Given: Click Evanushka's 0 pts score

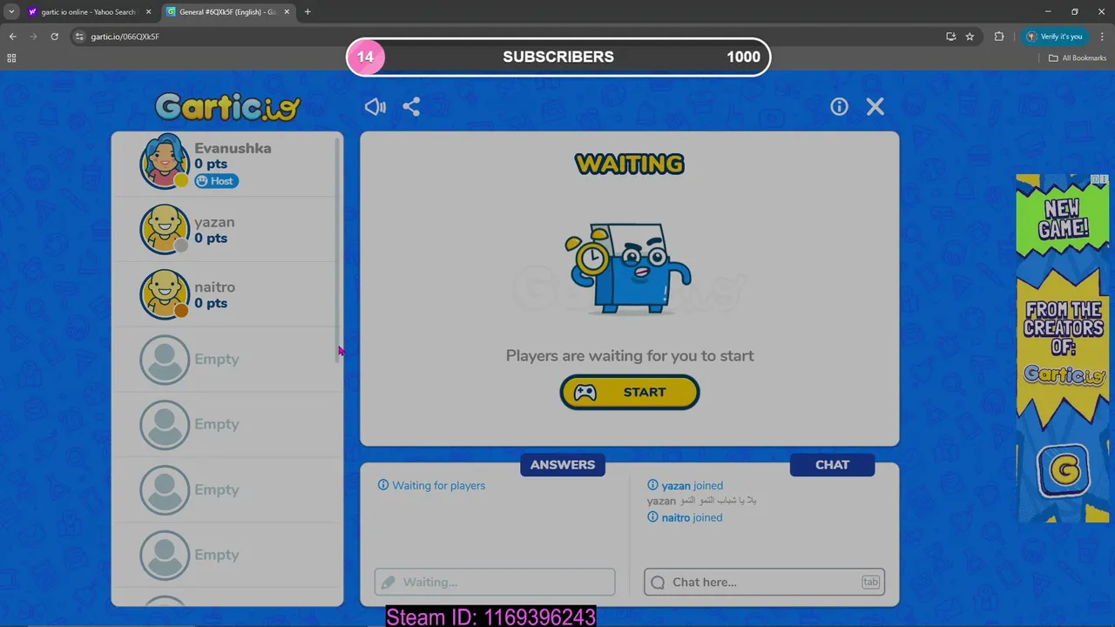Looking at the screenshot, I should pyautogui.click(x=211, y=164).
